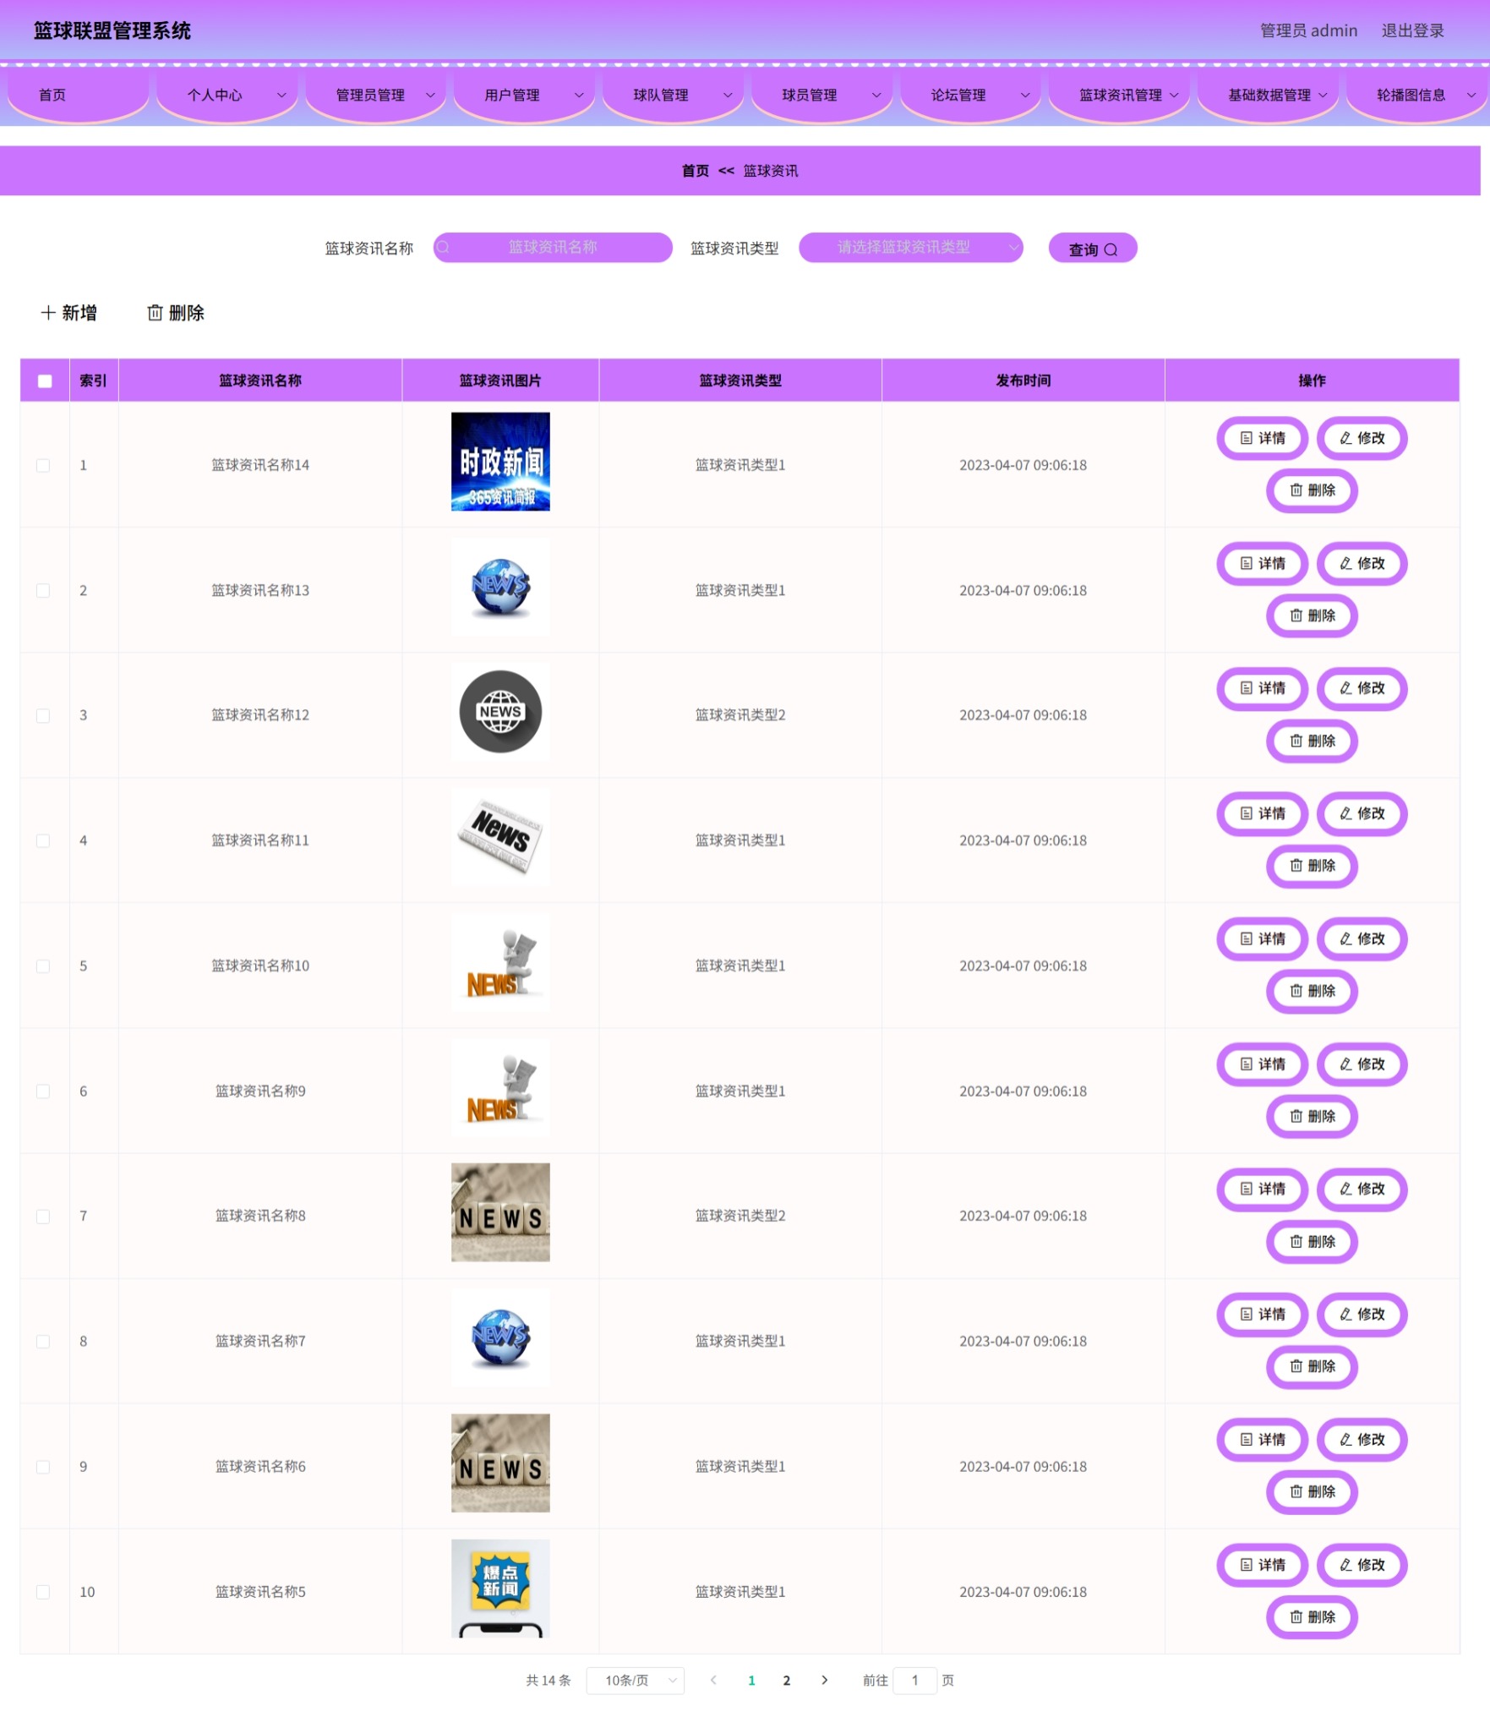The height and width of the screenshot is (1712, 1490).
Task: Click 退出登录 to log out
Action: [1413, 30]
